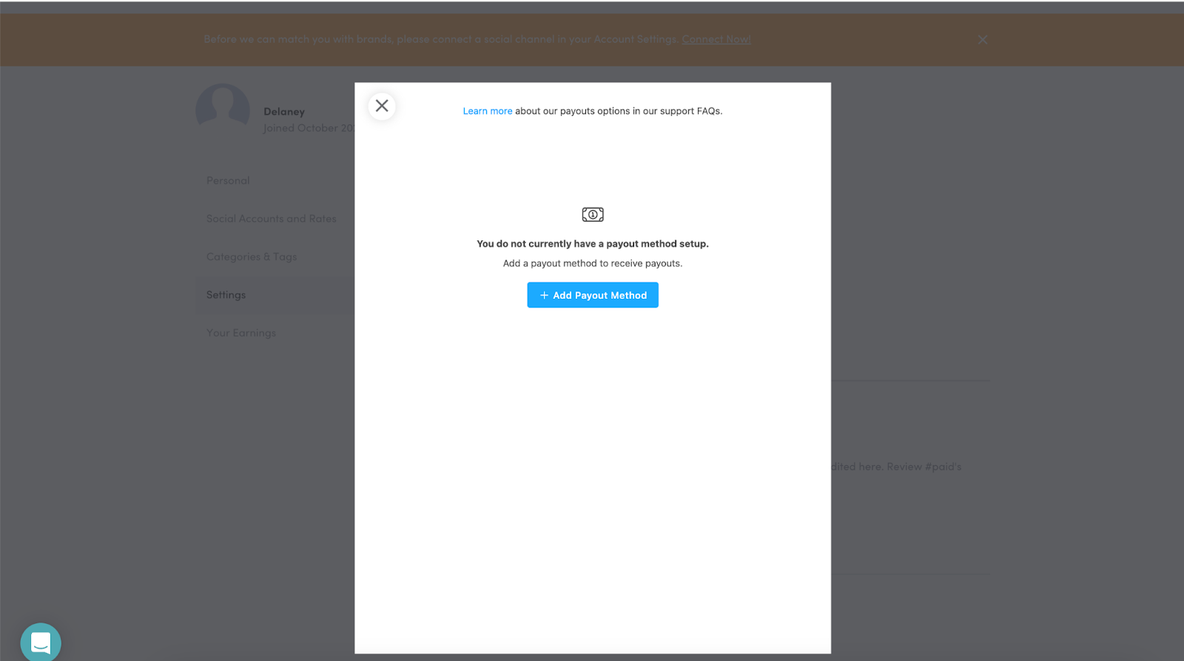The image size is (1184, 661).
Task: Close the payout method dialog
Action: click(x=382, y=106)
